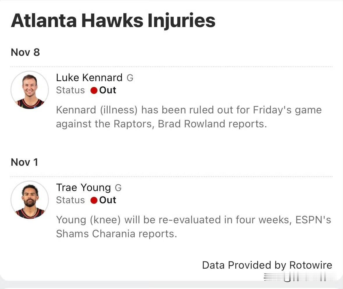This screenshot has width=343, height=289.
Task: Click the dotted divider under Nov 8
Action: coord(172,67)
